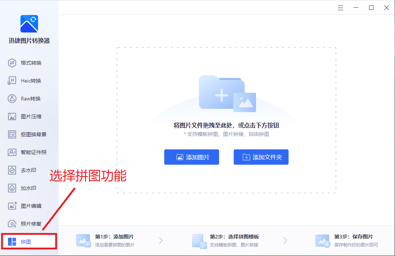The height and width of the screenshot is (256, 395).
Task: Click text 添加需要拼图的图片
Action: 114,245
